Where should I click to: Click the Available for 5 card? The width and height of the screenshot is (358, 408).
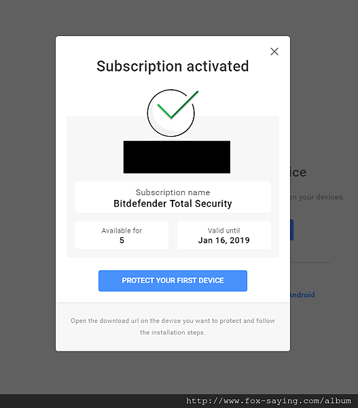122,235
